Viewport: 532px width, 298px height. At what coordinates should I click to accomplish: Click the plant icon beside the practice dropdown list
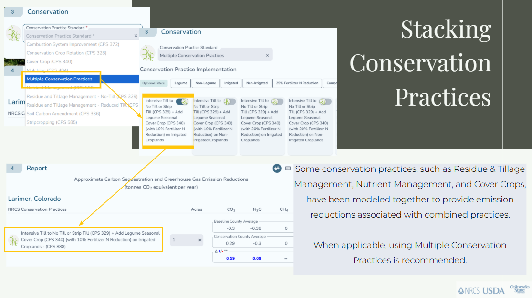(14, 33)
